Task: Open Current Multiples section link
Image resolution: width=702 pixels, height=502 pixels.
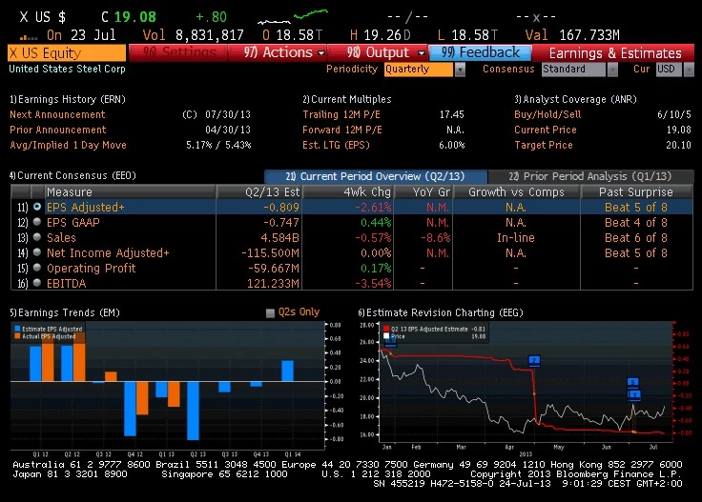Action: pos(347,99)
